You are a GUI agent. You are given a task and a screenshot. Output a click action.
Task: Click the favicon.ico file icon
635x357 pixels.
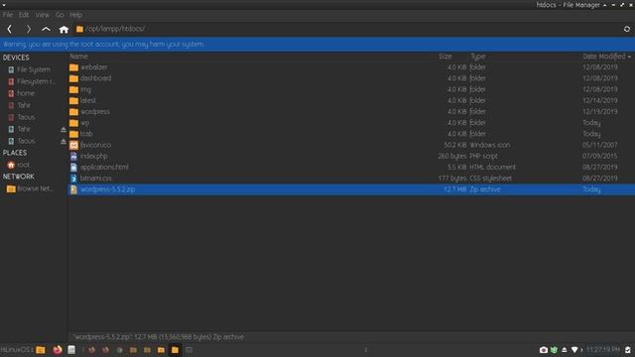click(x=73, y=145)
